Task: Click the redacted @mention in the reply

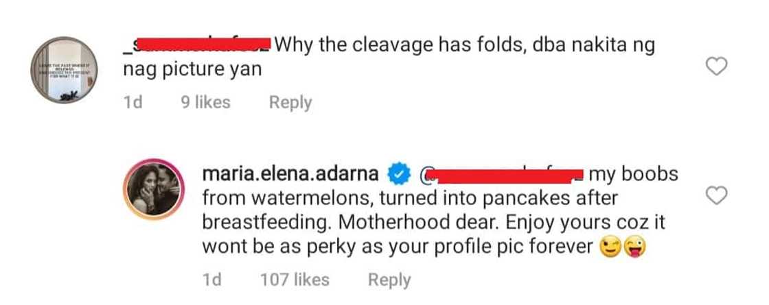Action: 501,175
